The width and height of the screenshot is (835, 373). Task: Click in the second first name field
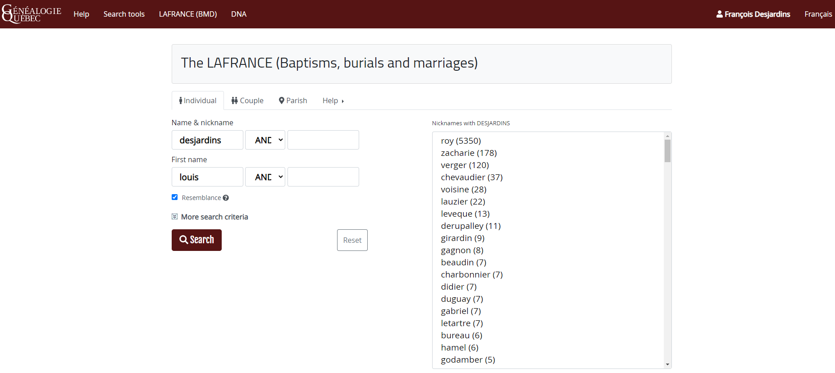pyautogui.click(x=323, y=177)
